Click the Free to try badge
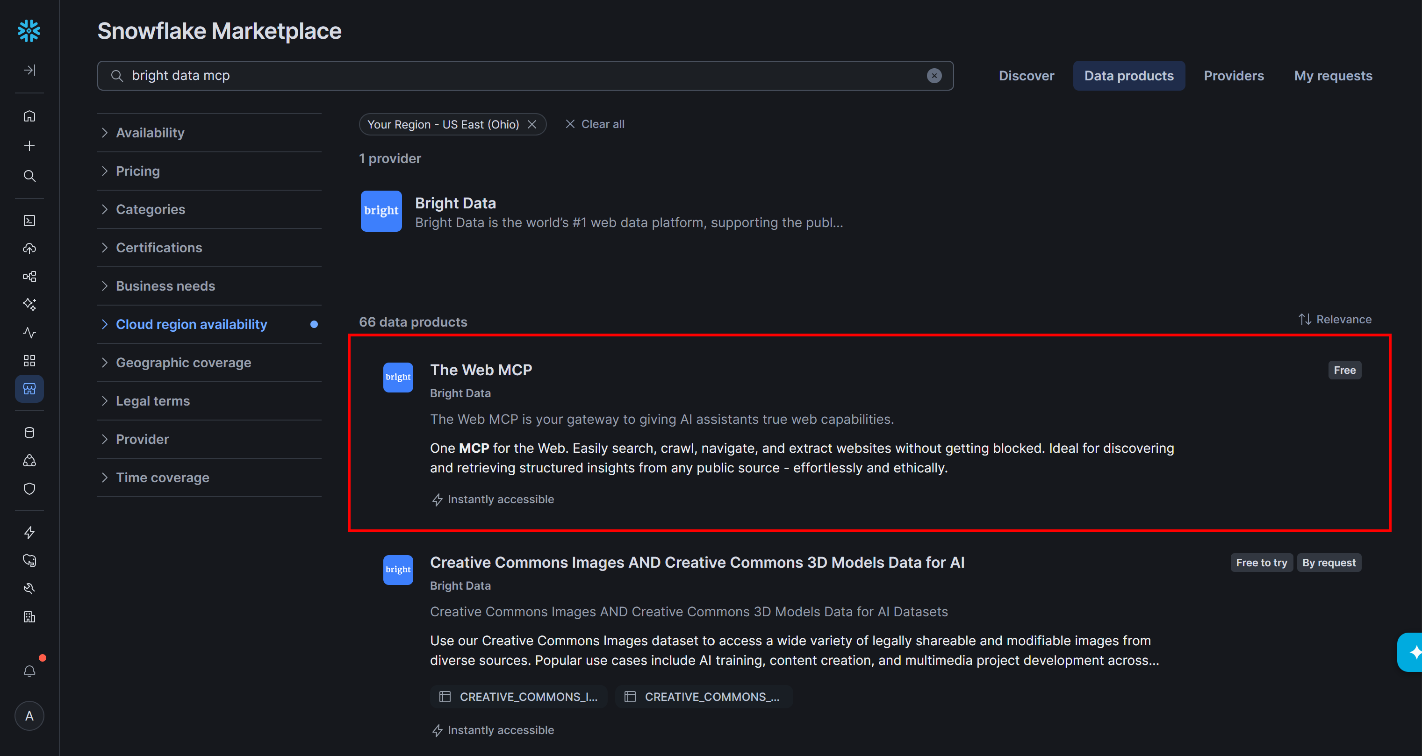Viewport: 1422px width, 756px height. coord(1261,563)
